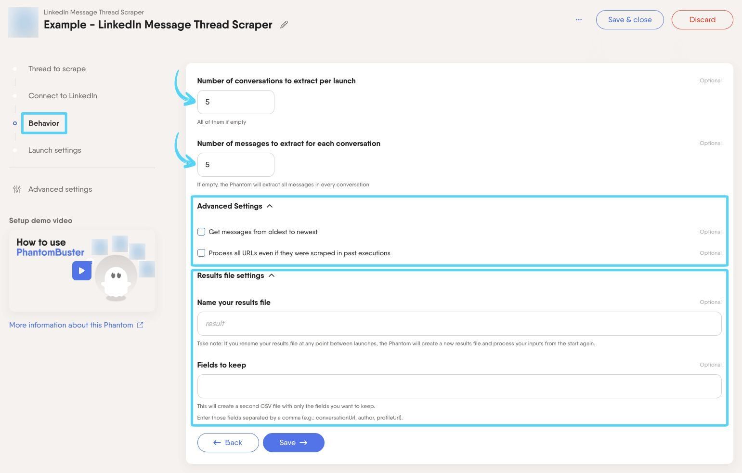Click the Phantom avatar image in the header
The image size is (742, 473).
[x=23, y=22]
